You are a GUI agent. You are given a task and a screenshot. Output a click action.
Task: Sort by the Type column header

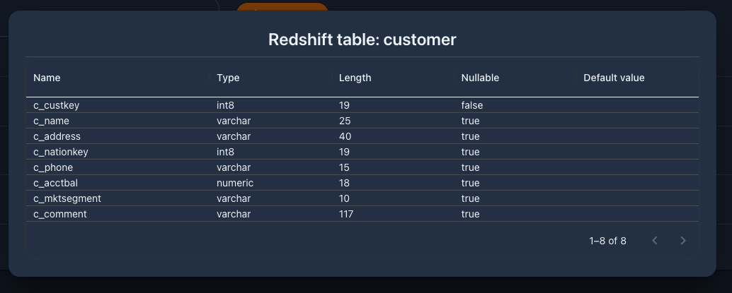(228, 78)
